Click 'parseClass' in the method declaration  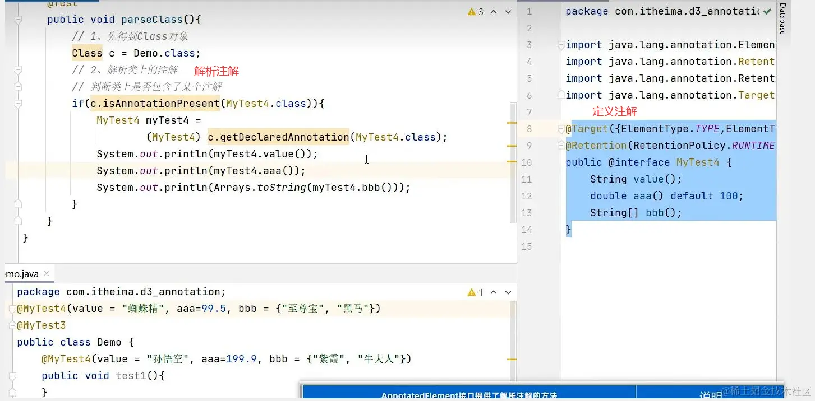152,20
